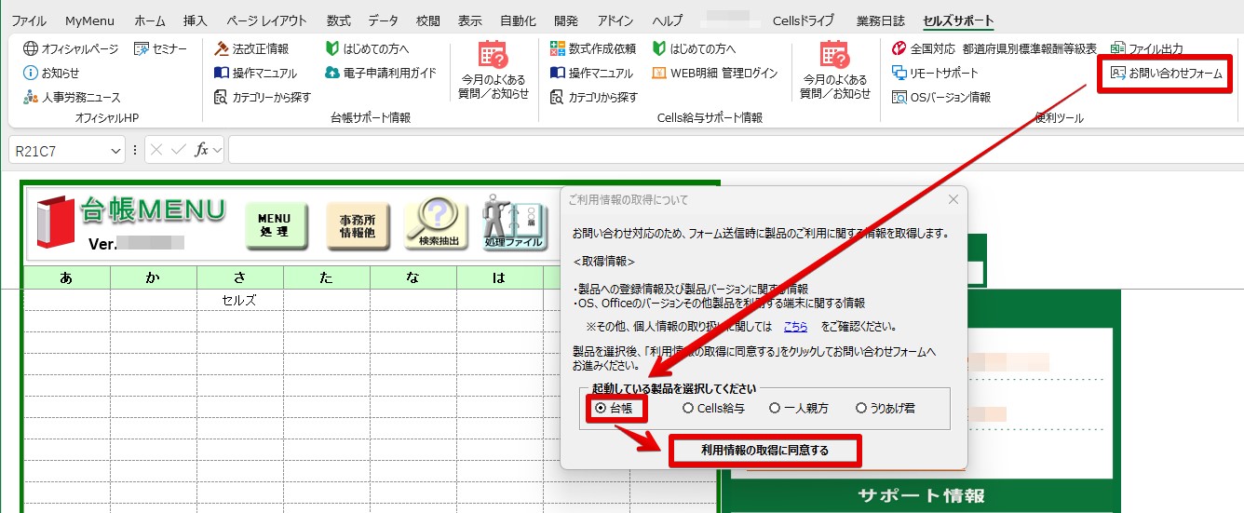Click the か column index header
Screen dimensions: 1244x513
click(154, 277)
